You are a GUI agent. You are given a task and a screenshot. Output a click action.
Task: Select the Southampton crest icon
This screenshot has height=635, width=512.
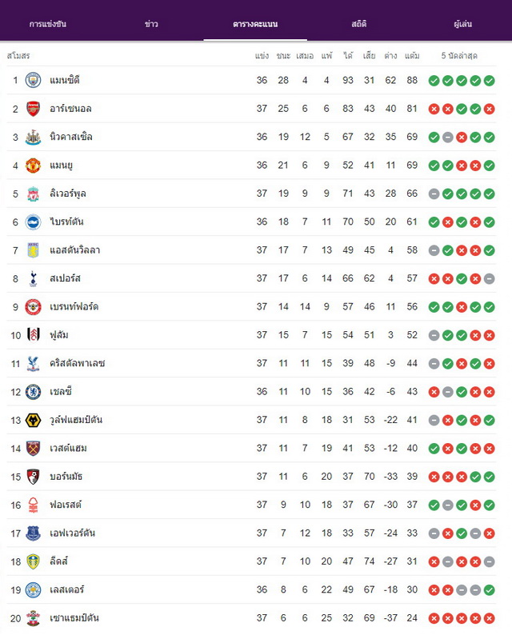[x=33, y=618]
